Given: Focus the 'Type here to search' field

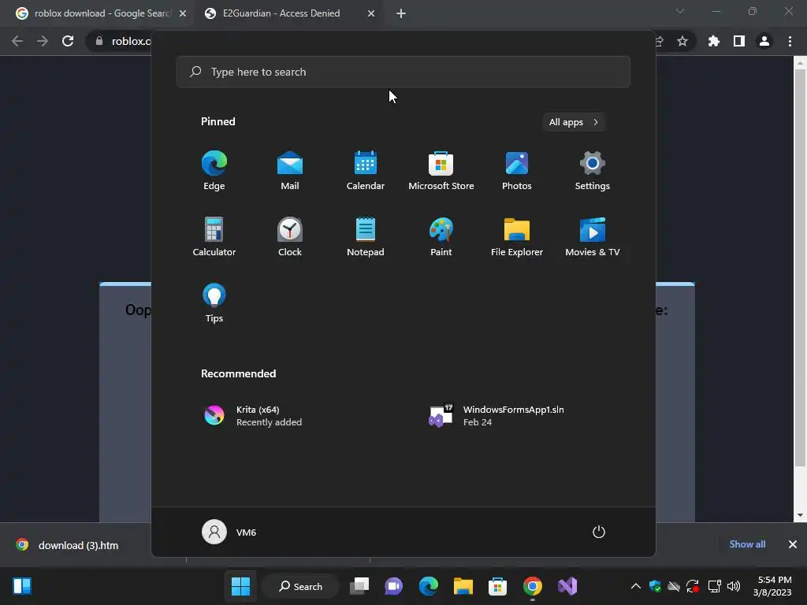Looking at the screenshot, I should pos(403,72).
